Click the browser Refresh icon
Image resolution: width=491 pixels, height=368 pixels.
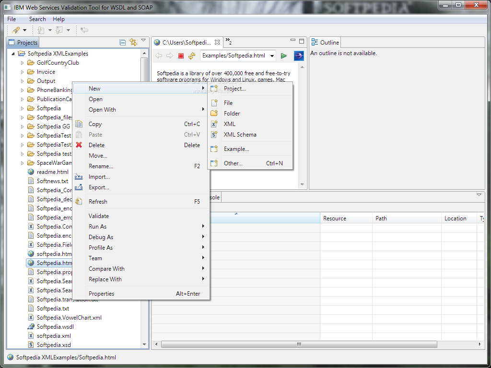click(192, 56)
